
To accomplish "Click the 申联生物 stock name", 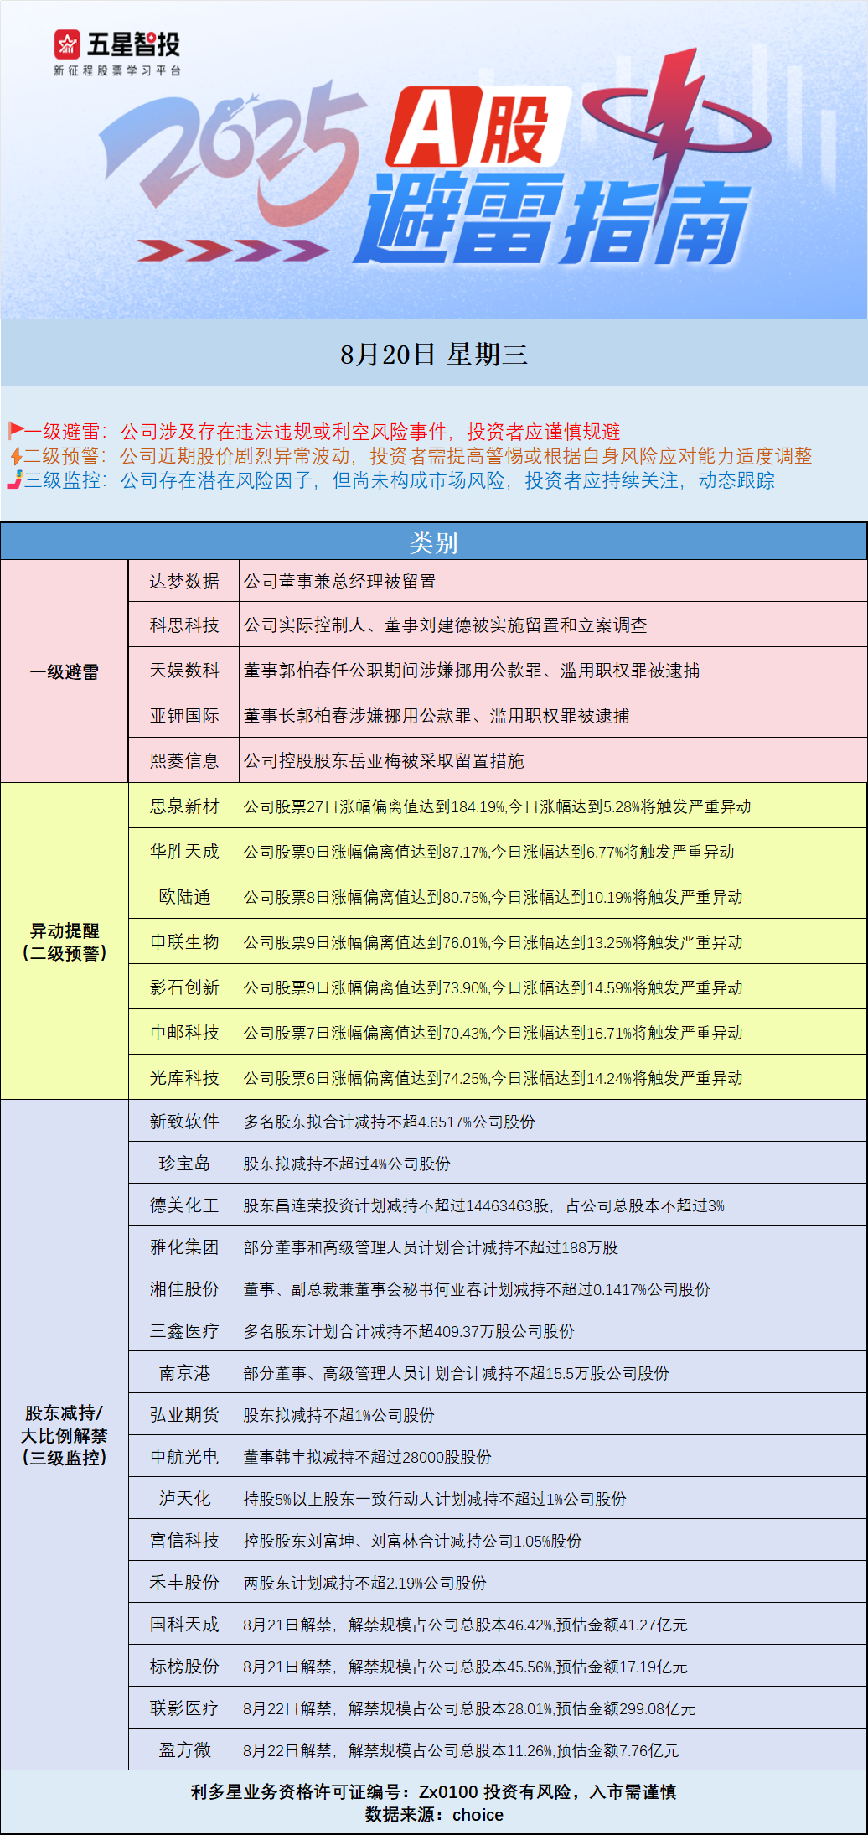I will (184, 942).
